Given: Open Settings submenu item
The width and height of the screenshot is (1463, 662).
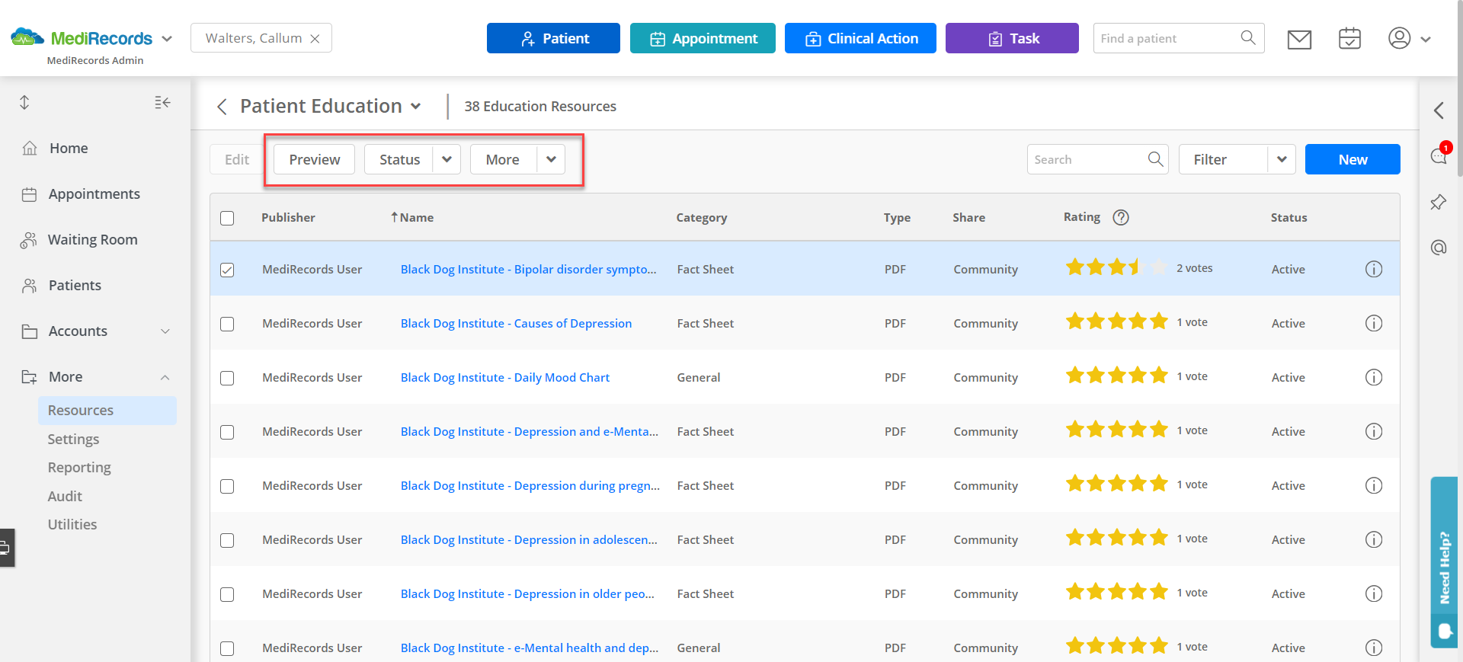Looking at the screenshot, I should tap(73, 439).
